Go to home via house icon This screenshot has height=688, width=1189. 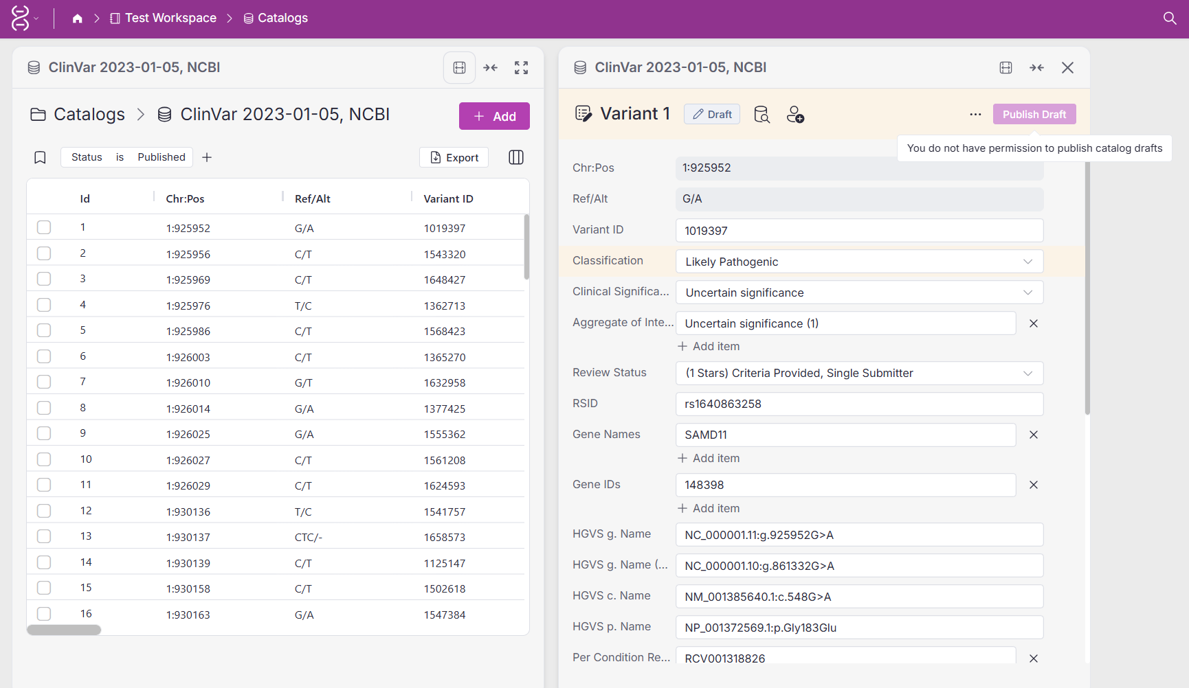click(x=77, y=19)
